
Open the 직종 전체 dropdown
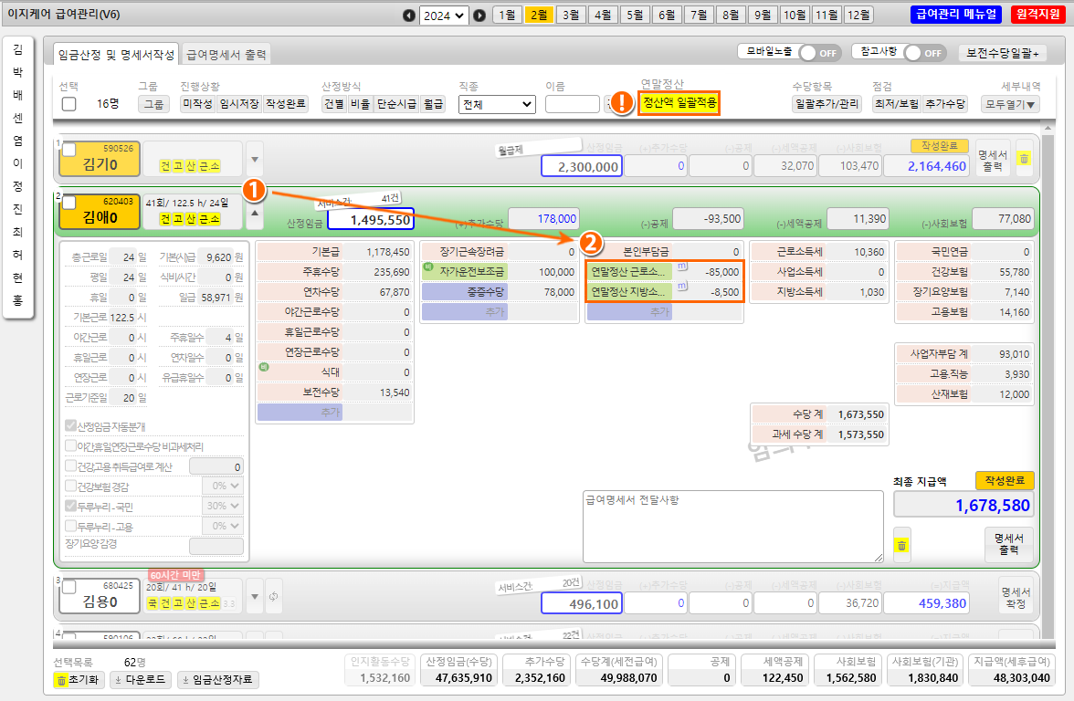pyautogui.click(x=496, y=104)
